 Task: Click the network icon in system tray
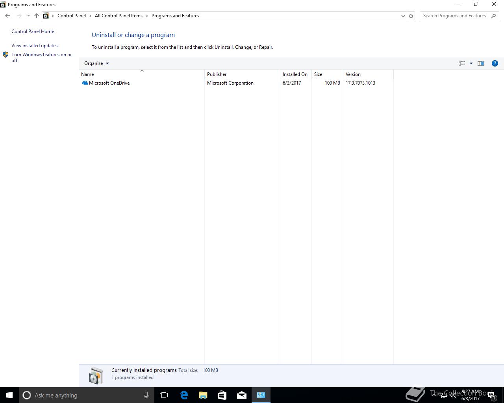[x=444, y=395]
